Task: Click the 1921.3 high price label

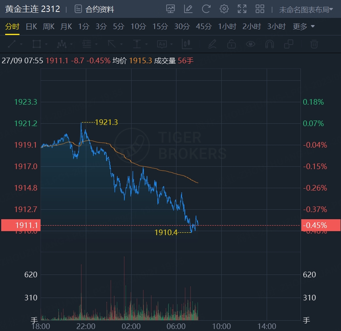Action: (107, 123)
